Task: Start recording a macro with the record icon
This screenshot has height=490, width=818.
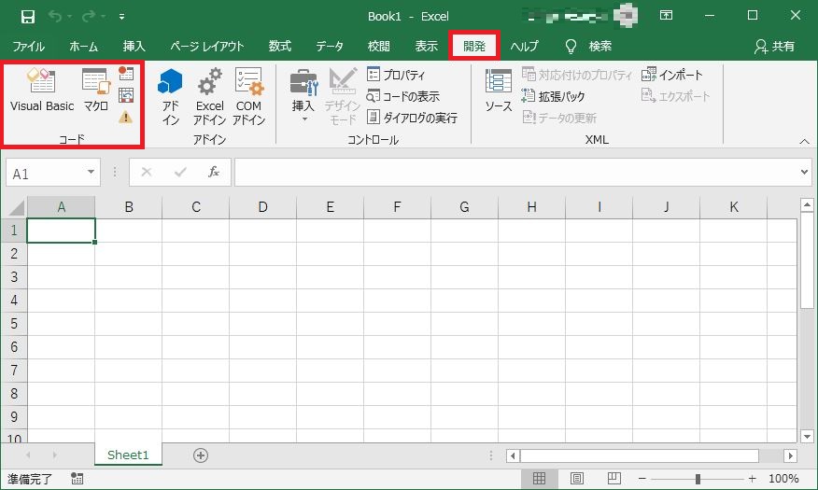Action: click(126, 73)
